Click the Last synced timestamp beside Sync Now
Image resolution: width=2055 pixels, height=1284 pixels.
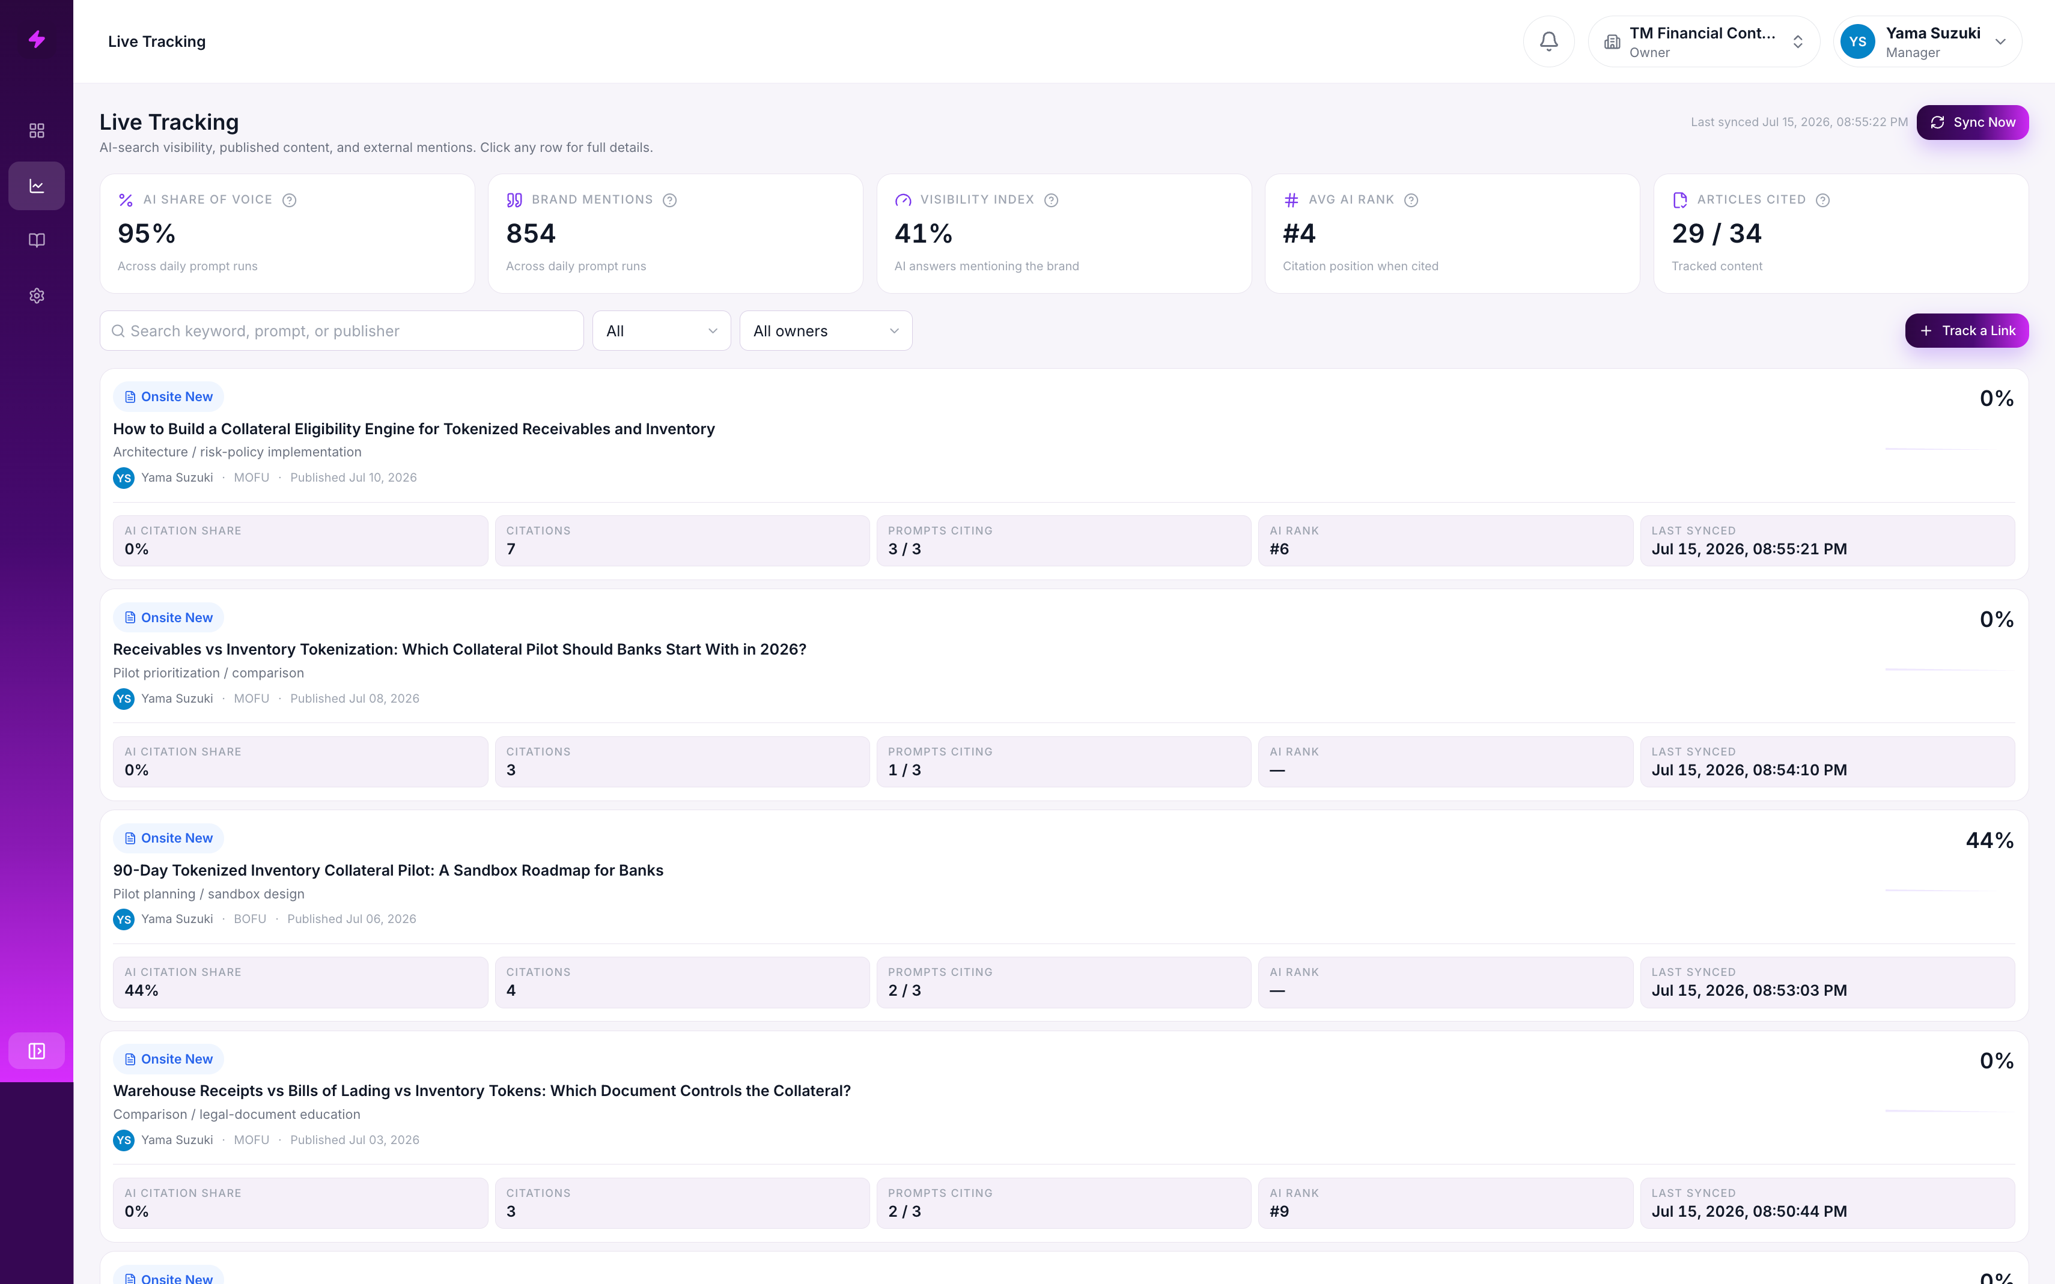(x=1798, y=123)
